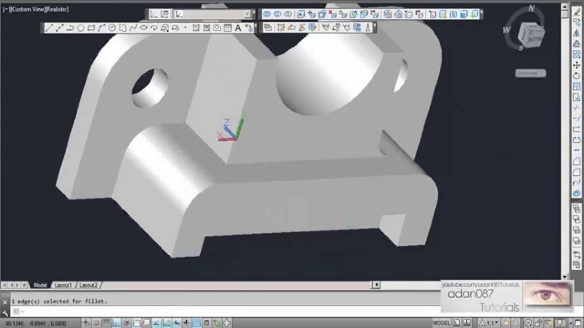Click the Check solid icon with green checkmark
This screenshot has height=328, width=584.
coord(474,15)
